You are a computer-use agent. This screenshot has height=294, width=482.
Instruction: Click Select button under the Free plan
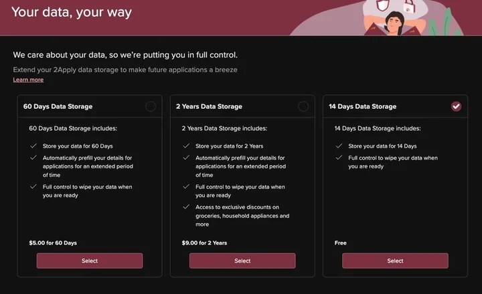395,261
